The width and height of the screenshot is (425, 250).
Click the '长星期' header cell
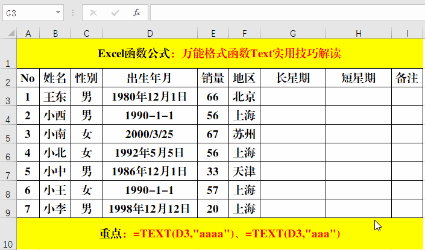click(293, 78)
